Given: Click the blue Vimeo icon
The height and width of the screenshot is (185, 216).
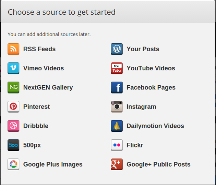Looking at the screenshot, I should click(13, 68).
